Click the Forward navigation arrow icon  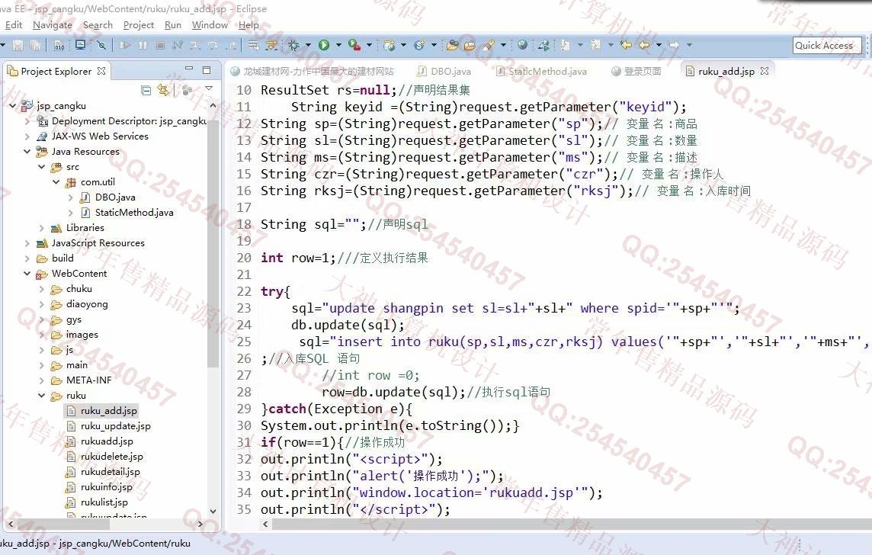[674, 44]
